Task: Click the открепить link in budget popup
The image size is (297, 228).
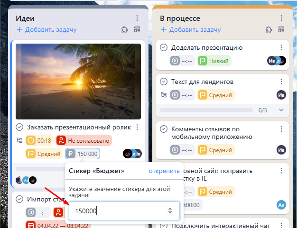Action: click(164, 171)
